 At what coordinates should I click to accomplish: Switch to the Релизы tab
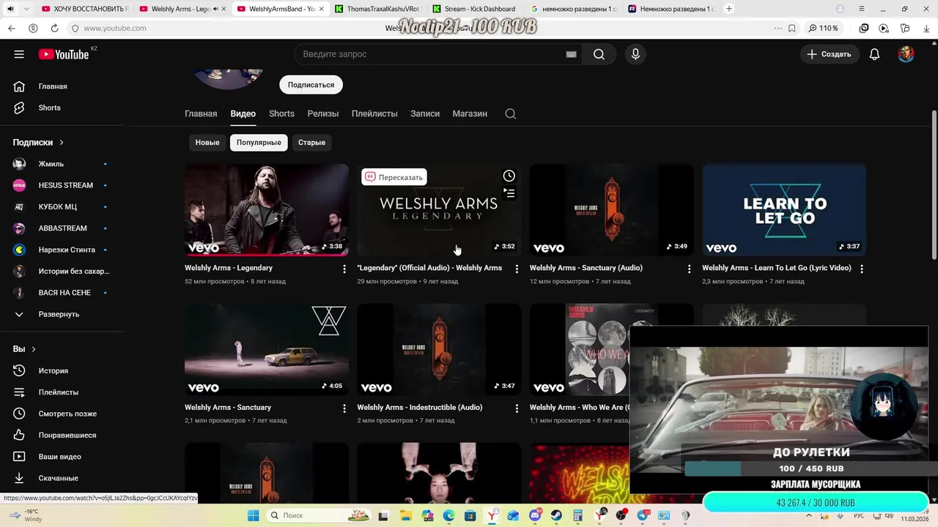tap(323, 113)
